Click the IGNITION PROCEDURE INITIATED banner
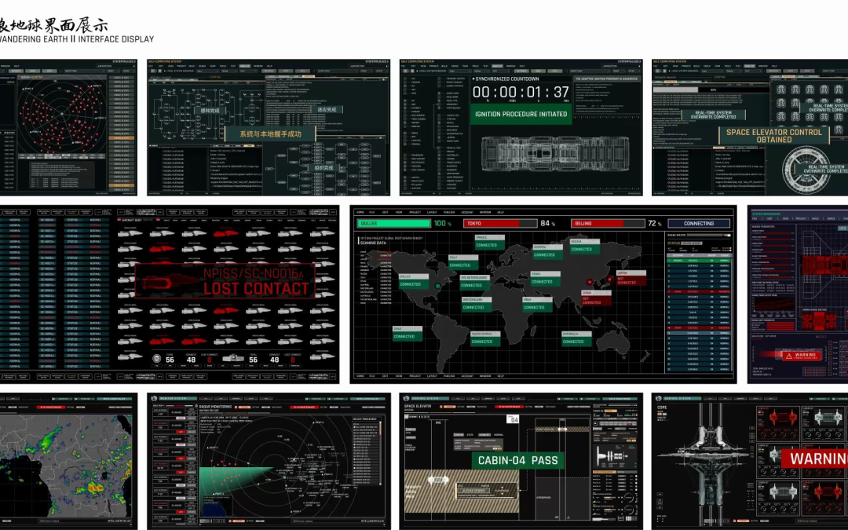Viewport: 848px width, 530px height. 521,114
